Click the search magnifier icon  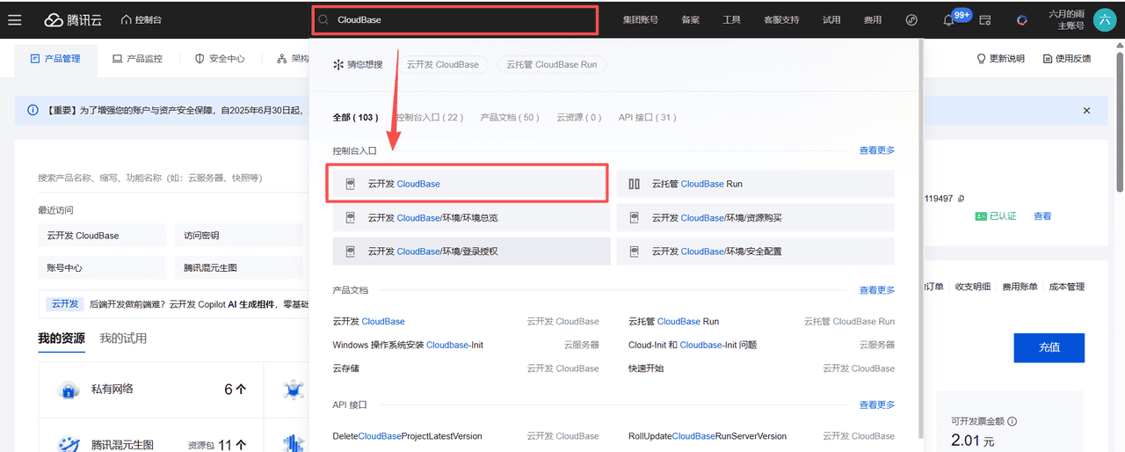(x=324, y=19)
